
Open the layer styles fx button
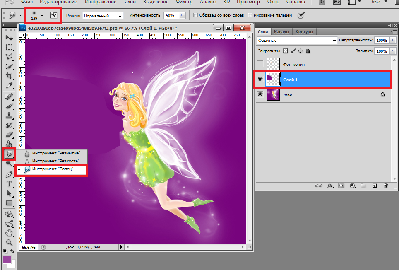click(330, 186)
